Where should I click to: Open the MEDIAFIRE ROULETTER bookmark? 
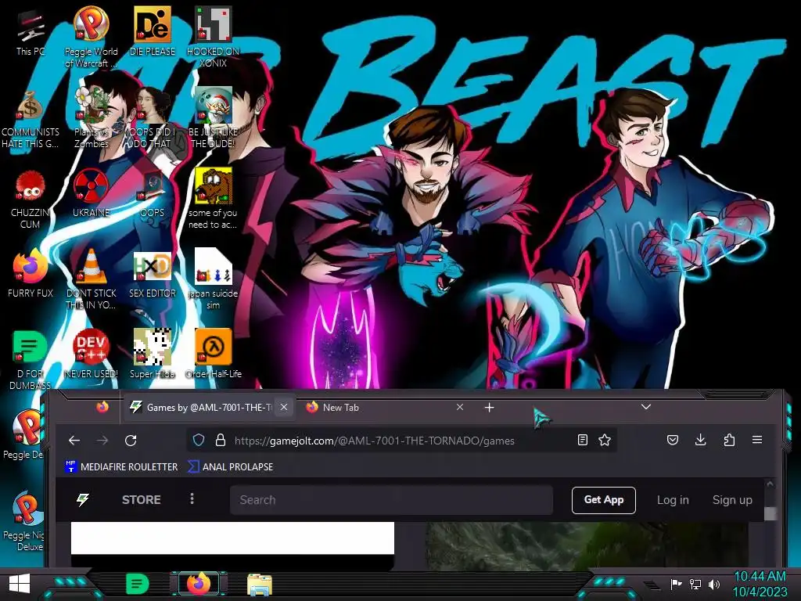[x=121, y=466]
